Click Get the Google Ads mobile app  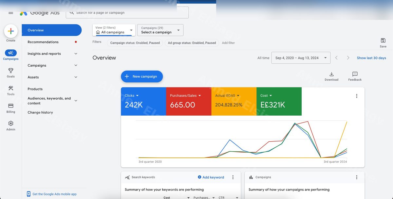coord(52,194)
